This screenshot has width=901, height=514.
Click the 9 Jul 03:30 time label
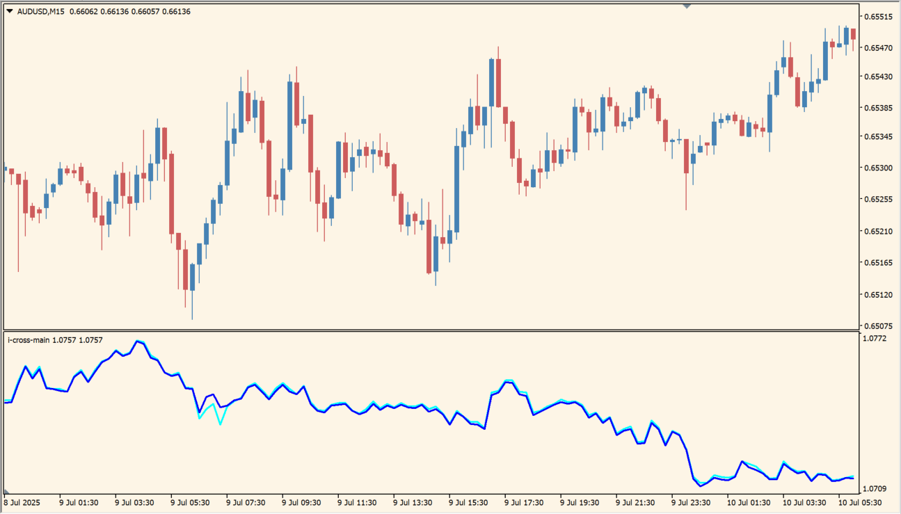(134, 502)
